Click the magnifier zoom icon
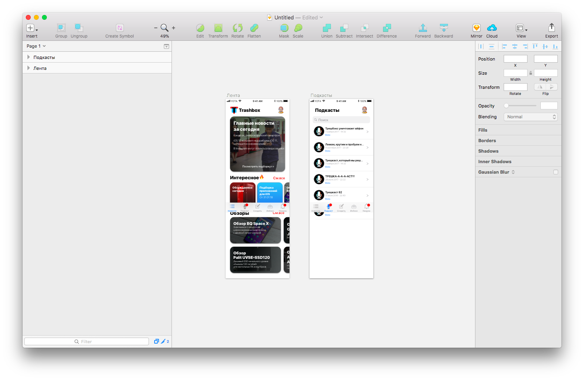584x380 pixels. 164,28
